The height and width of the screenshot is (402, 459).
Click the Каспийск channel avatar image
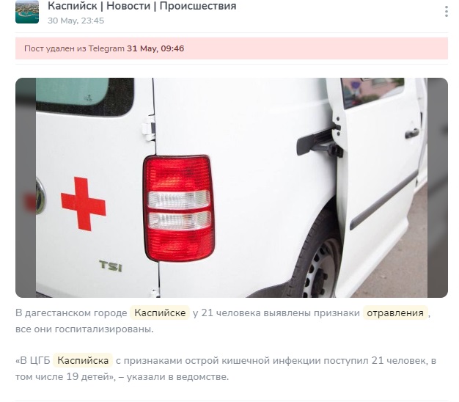point(27,12)
